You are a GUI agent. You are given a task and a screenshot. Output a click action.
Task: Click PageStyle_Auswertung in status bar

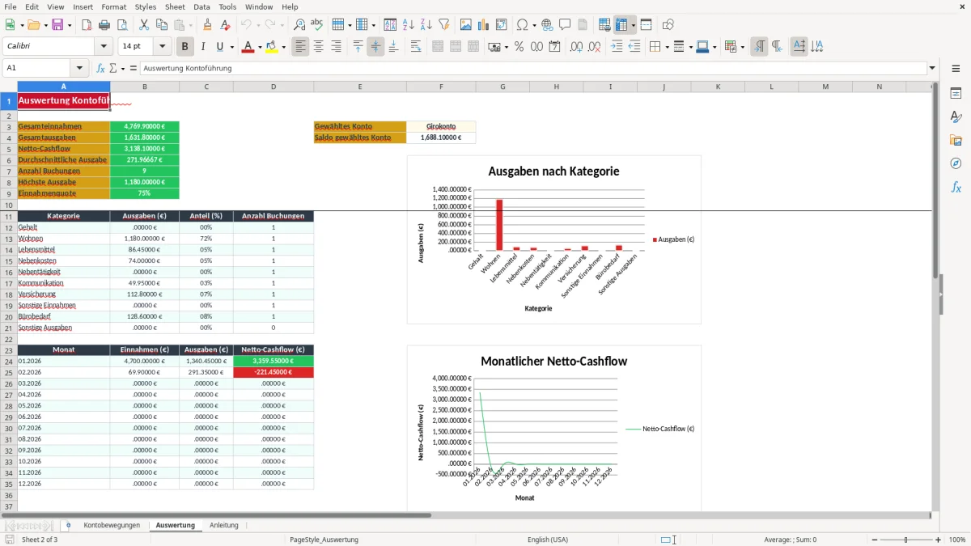click(324, 540)
